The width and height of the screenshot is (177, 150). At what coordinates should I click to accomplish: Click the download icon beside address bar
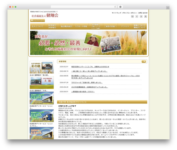pyautogui.click(x=120, y=7)
